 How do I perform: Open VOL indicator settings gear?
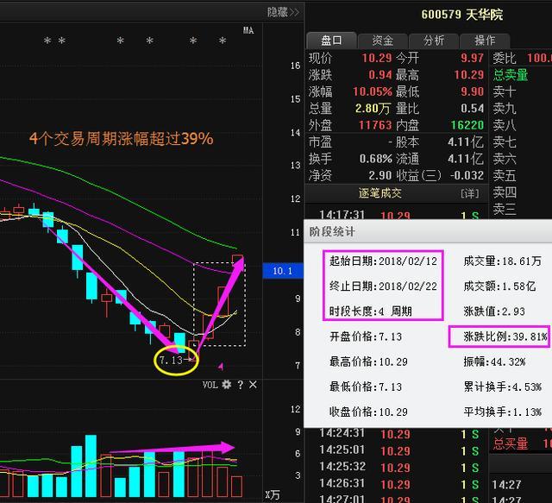(226, 385)
